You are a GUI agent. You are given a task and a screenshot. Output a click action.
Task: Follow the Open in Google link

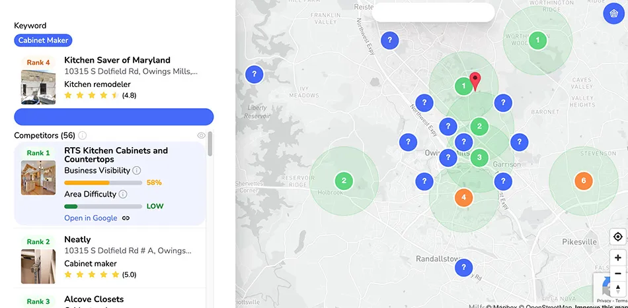point(91,218)
